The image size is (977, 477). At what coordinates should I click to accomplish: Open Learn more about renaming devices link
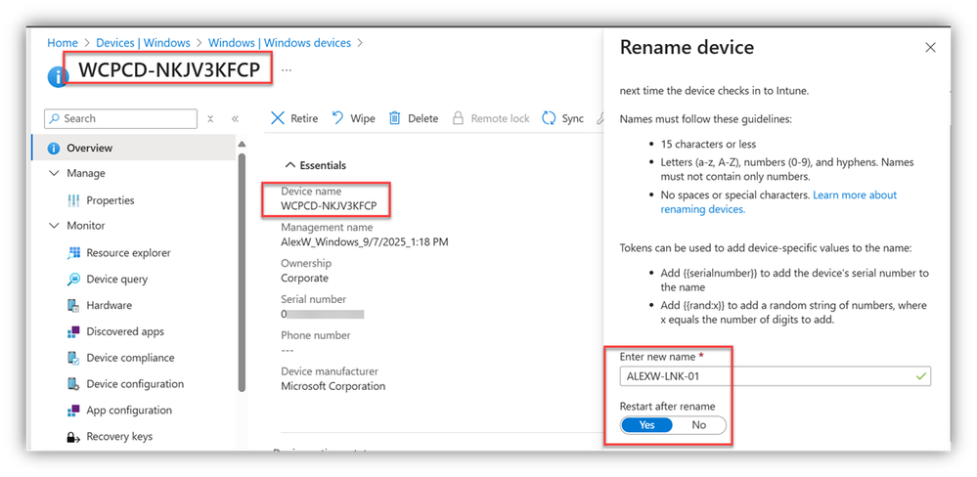tap(778, 201)
